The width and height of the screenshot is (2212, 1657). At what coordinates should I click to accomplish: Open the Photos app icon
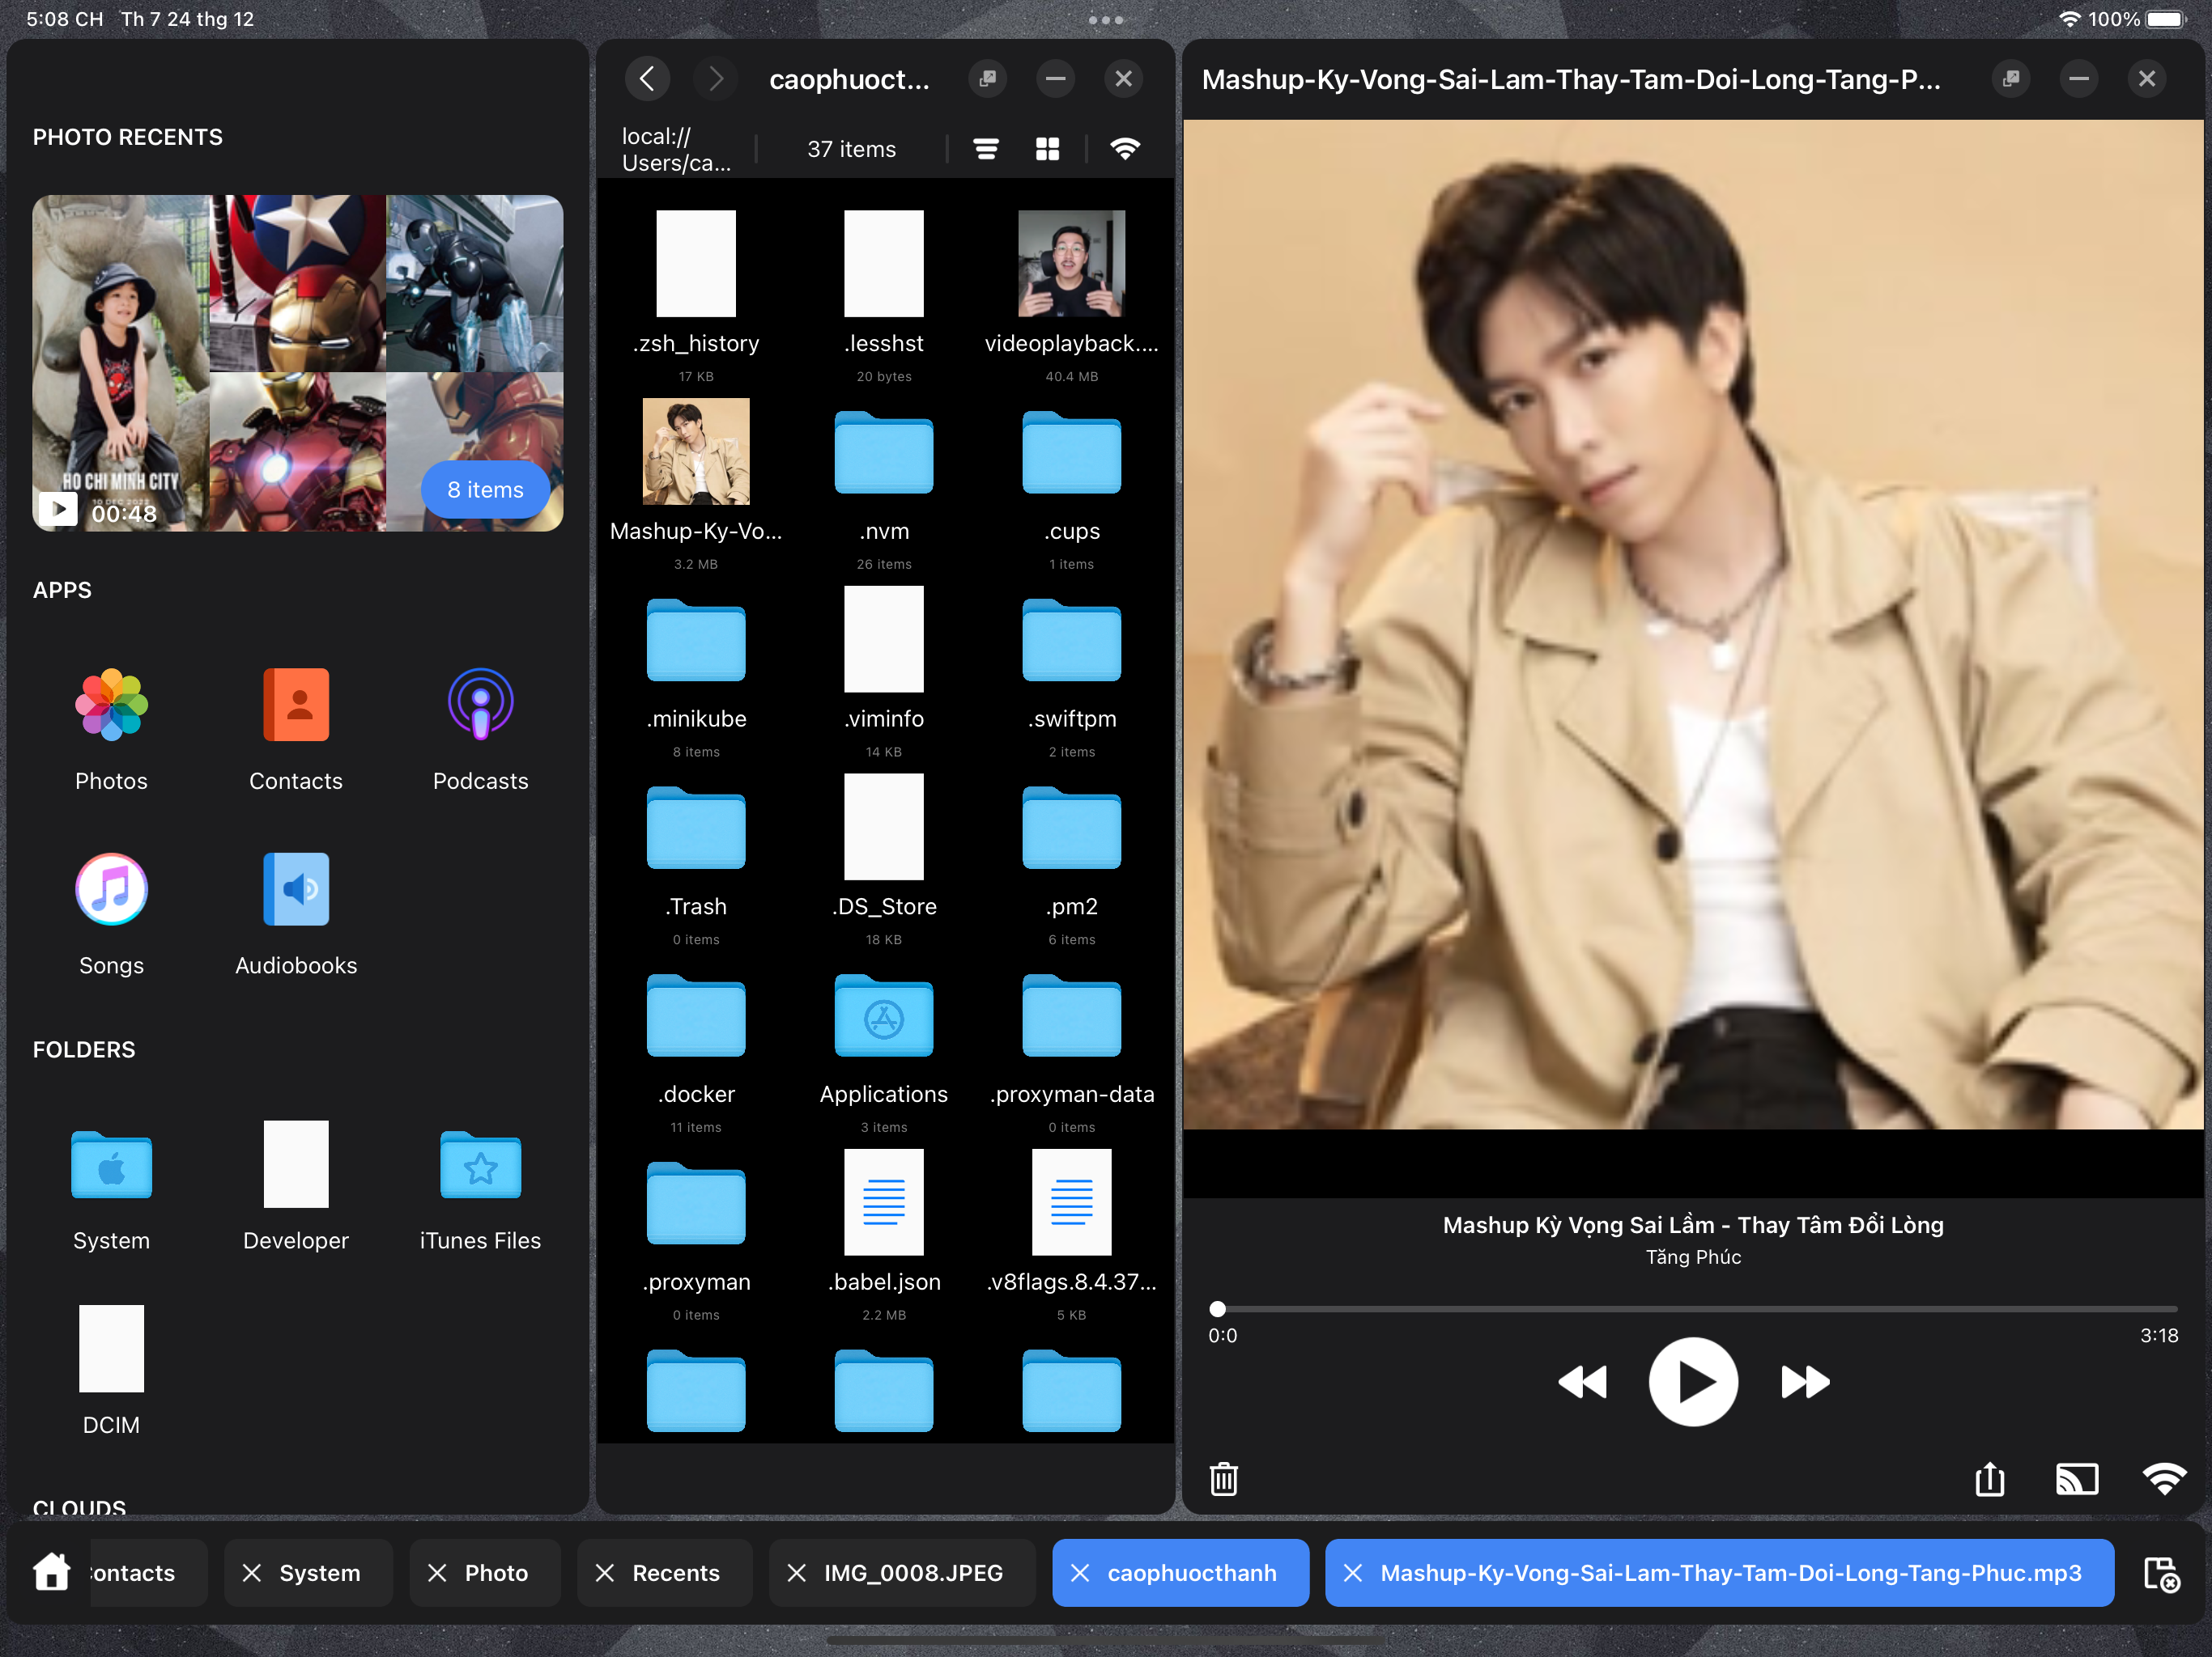tap(111, 705)
